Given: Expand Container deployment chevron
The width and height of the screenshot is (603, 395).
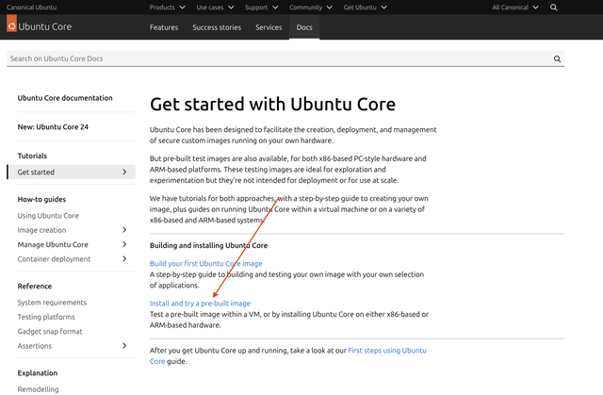Looking at the screenshot, I should [x=124, y=259].
